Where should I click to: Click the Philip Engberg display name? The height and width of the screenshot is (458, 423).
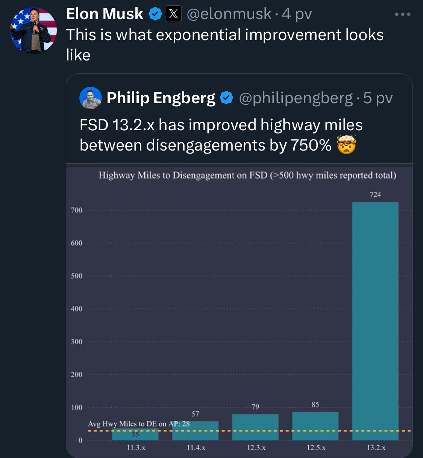pyautogui.click(x=161, y=98)
